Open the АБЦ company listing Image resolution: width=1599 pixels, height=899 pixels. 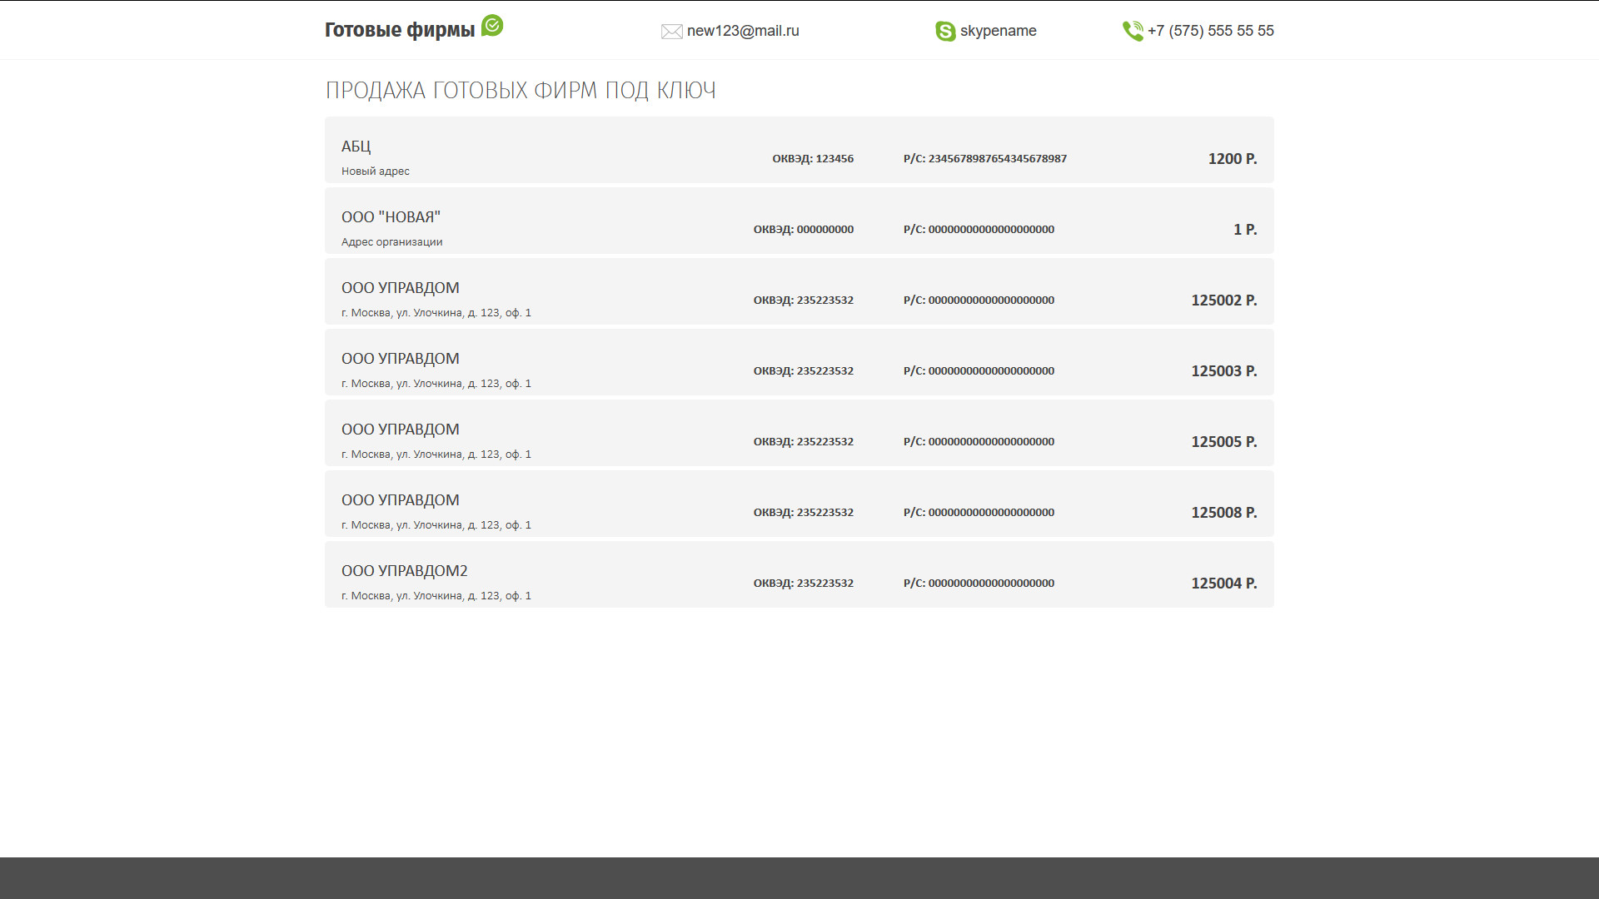356,147
